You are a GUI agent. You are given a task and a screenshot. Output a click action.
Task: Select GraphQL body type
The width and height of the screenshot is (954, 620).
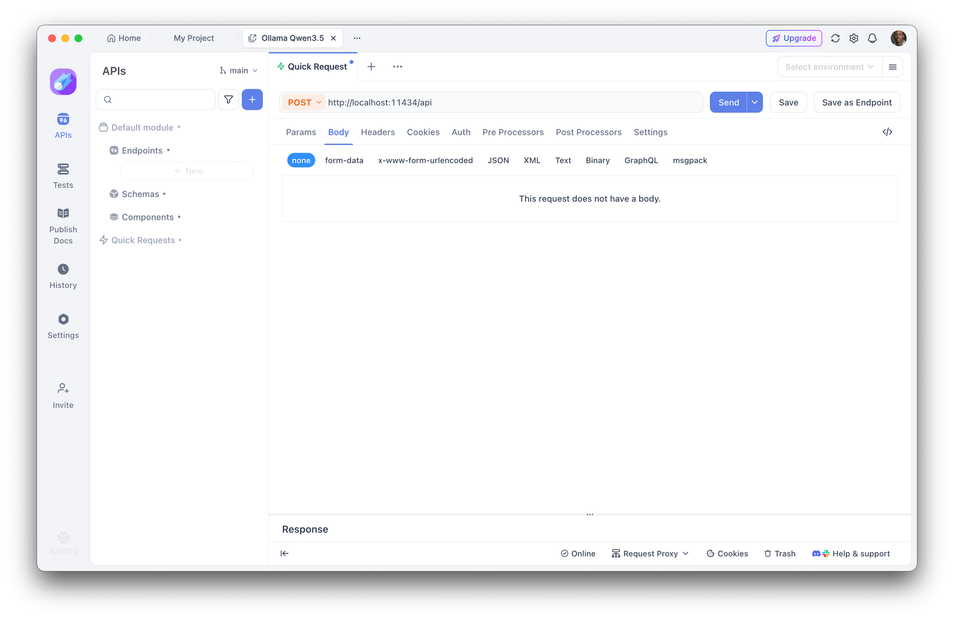[641, 160]
